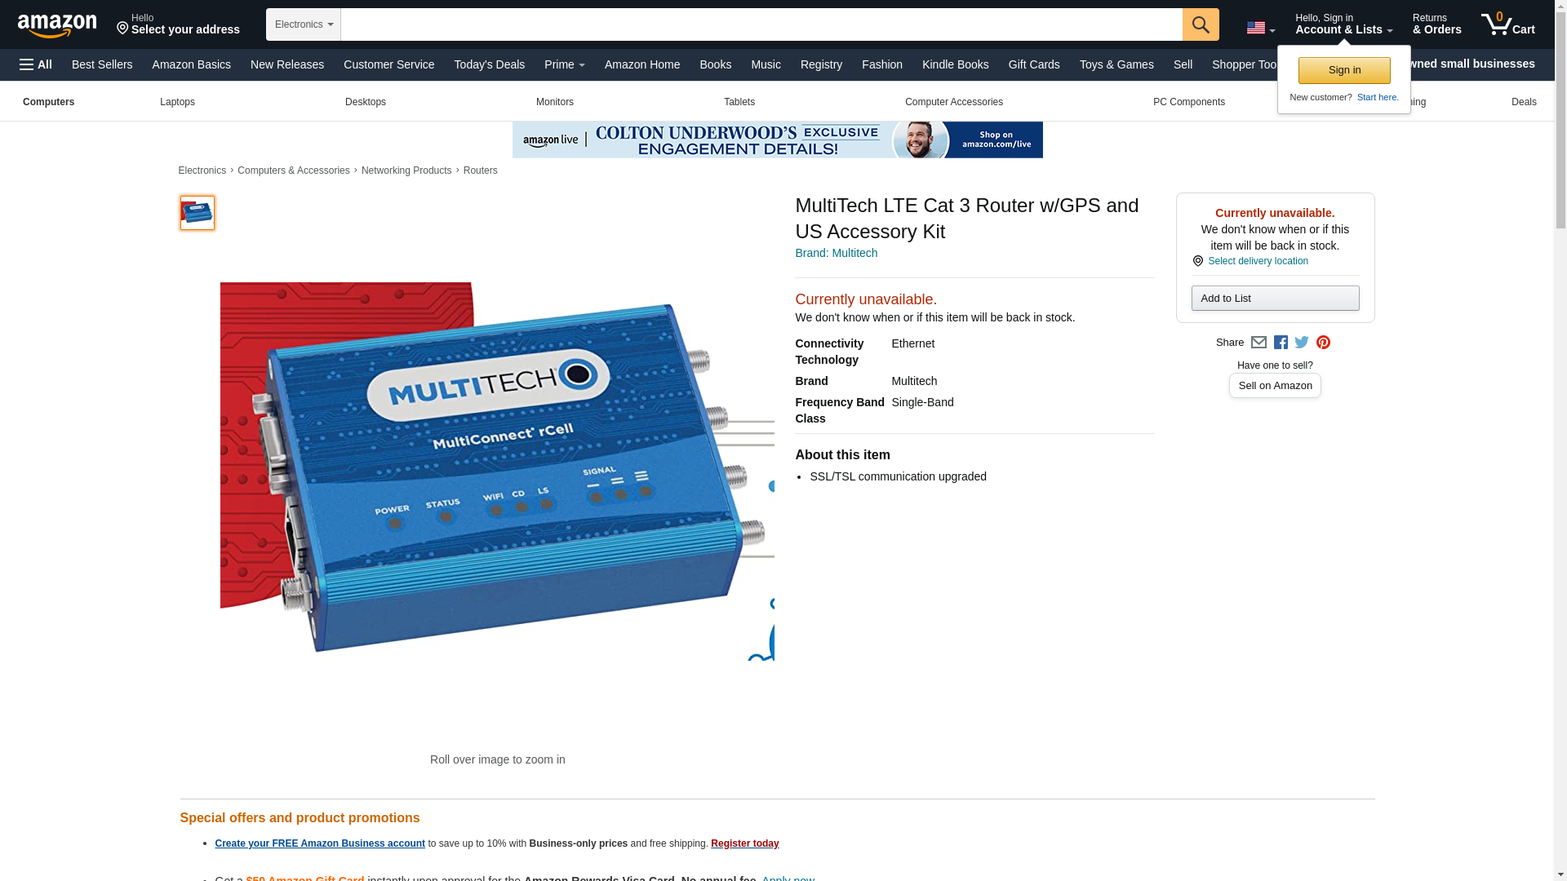Screen dimensions: 1567x881
Task: Expand the Prime navigation dropdown
Action: (x=564, y=64)
